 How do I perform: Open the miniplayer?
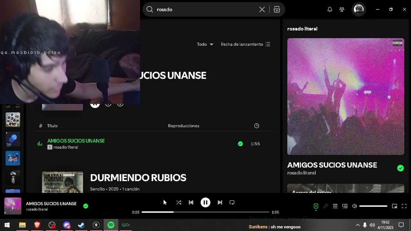[x=395, y=206]
